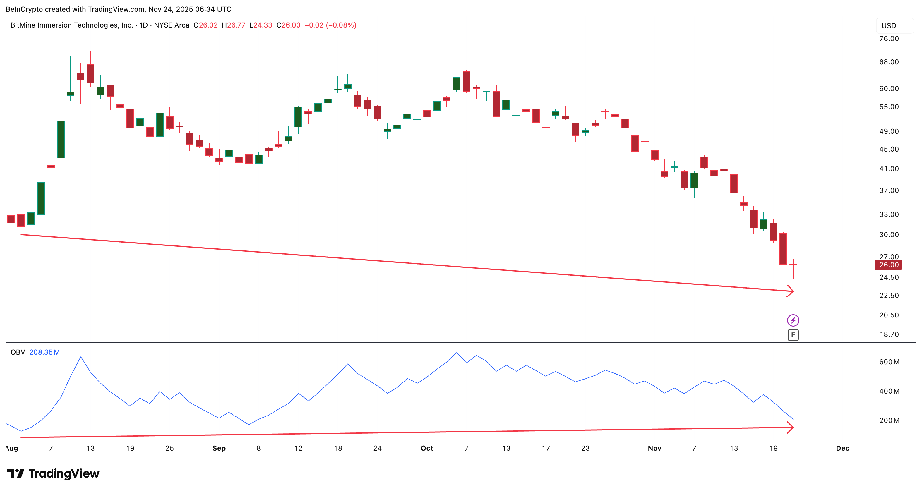The width and height of the screenshot is (922, 491).
Task: Select the Oct label on the date axis
Action: [x=427, y=448]
